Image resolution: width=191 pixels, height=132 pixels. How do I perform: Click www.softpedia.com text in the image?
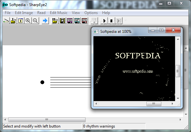[x=138, y=71]
